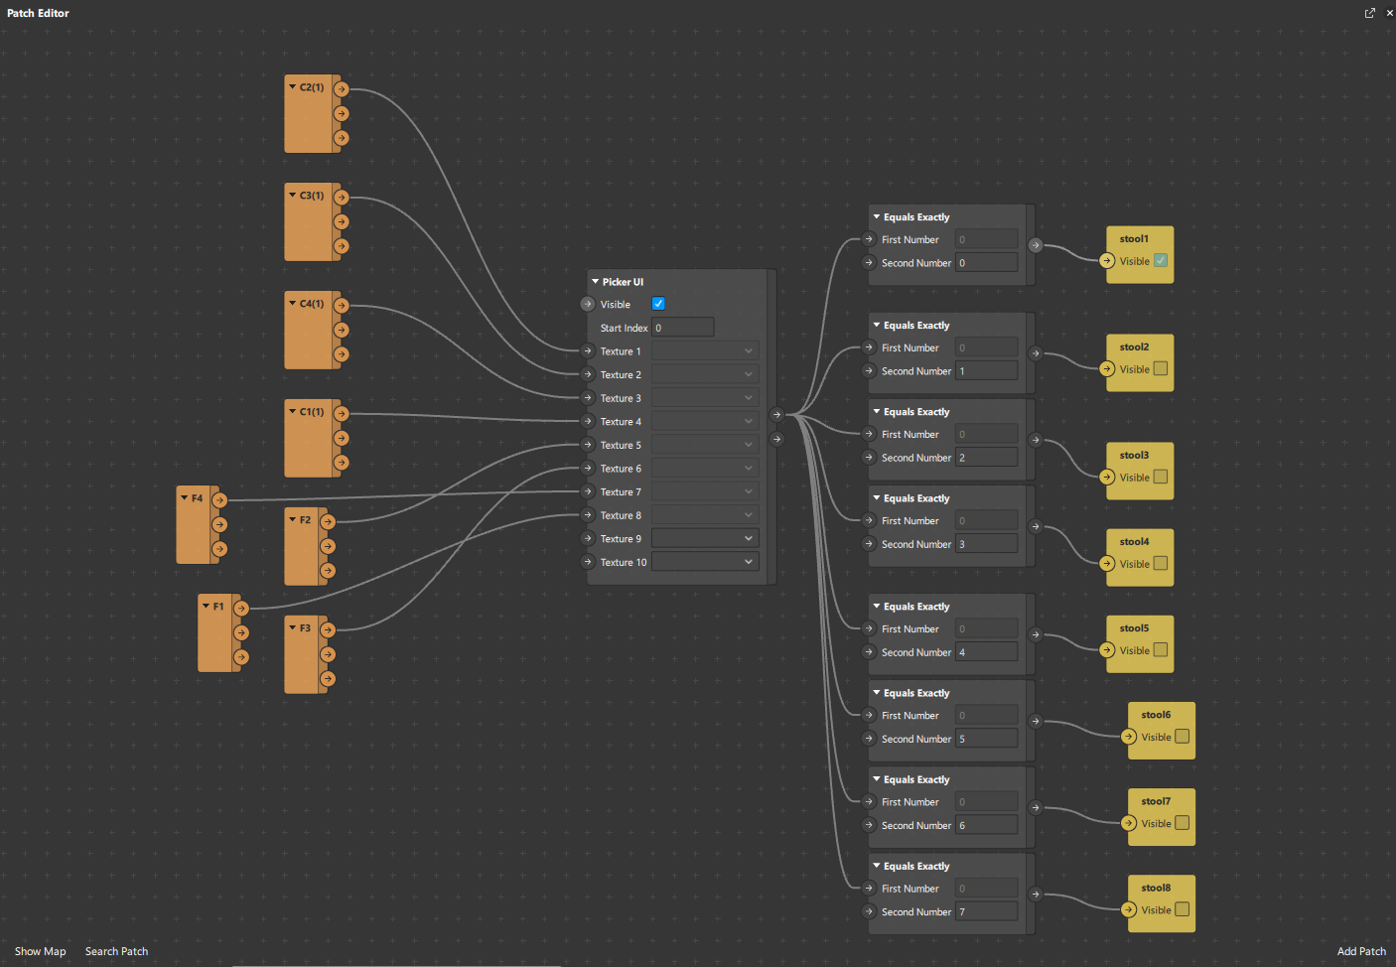The width and height of the screenshot is (1396, 967).
Task: Click the Second Number field containing 1
Action: [986, 371]
